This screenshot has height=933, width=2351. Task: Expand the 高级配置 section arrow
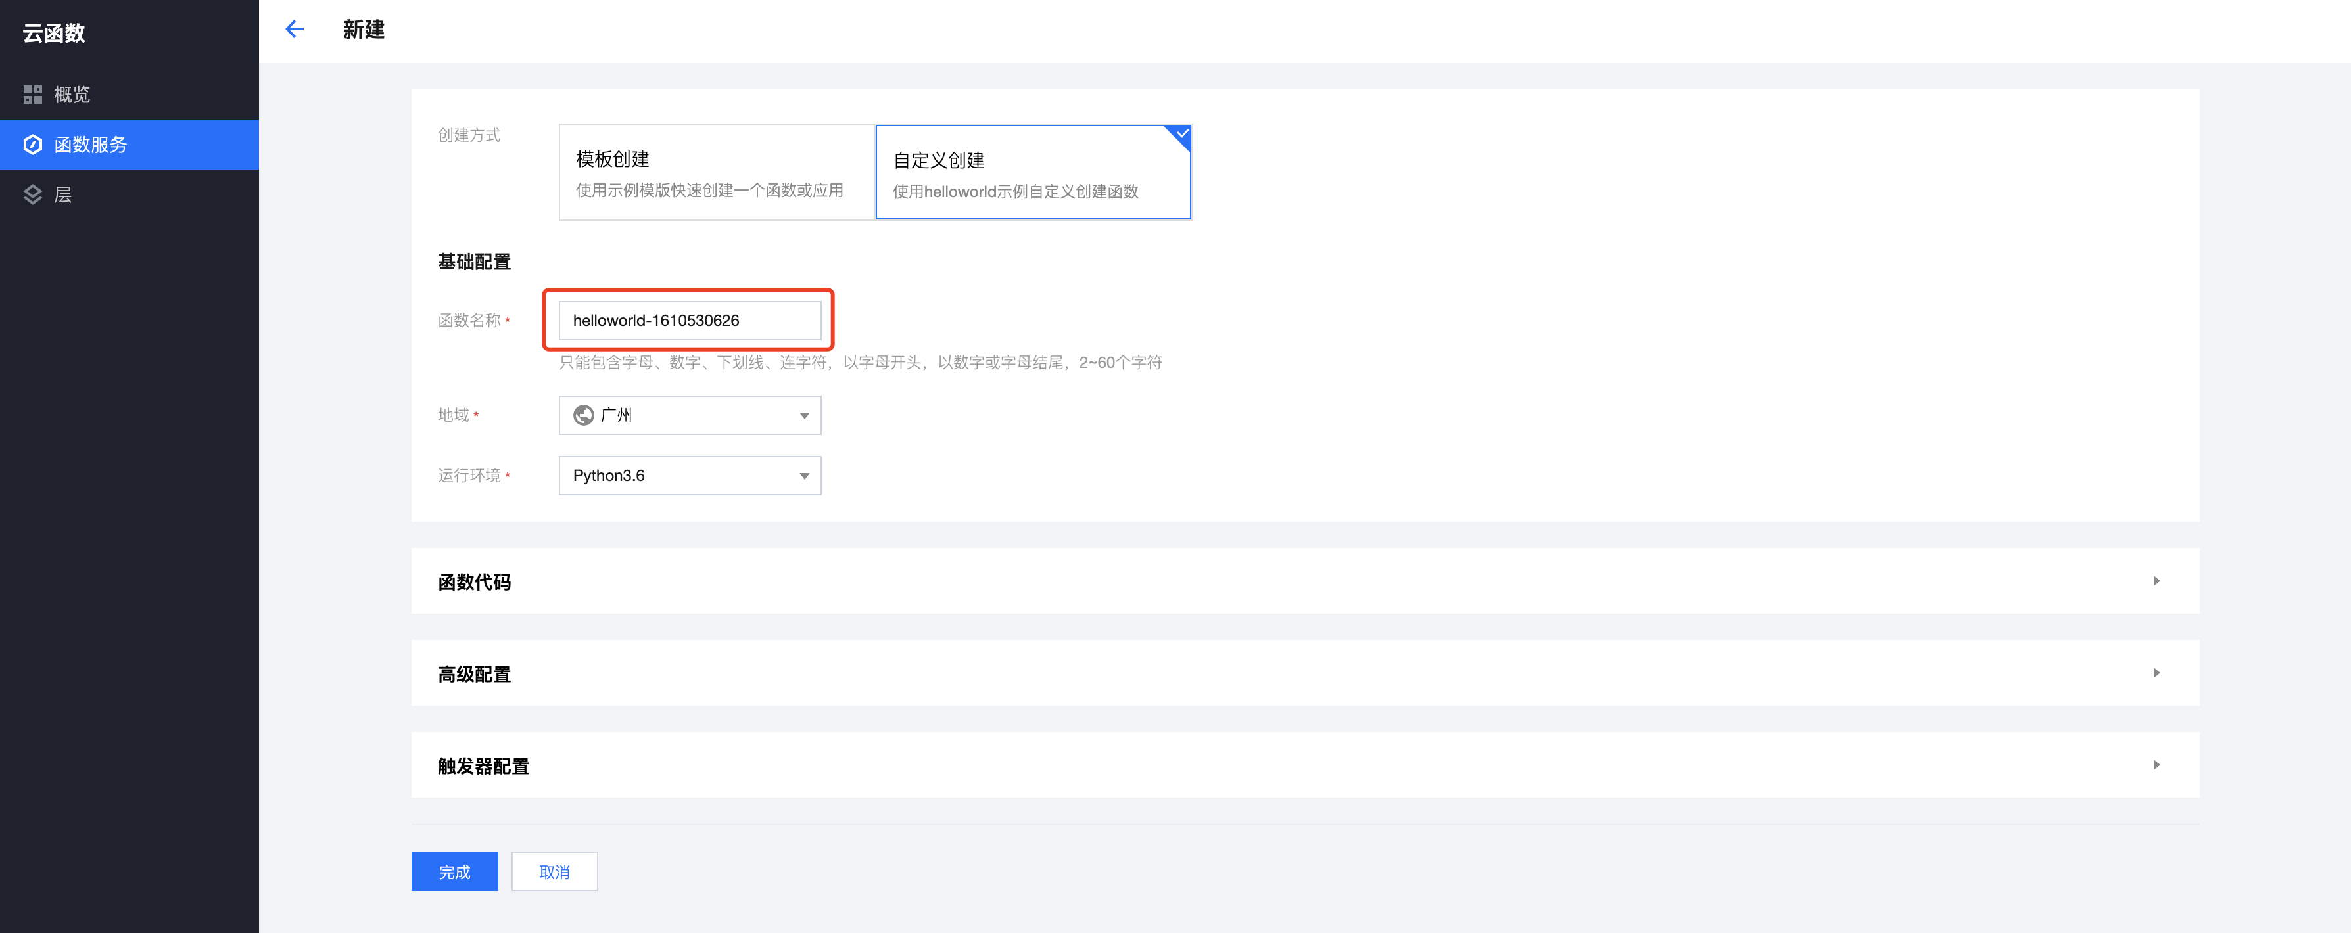tap(2156, 673)
